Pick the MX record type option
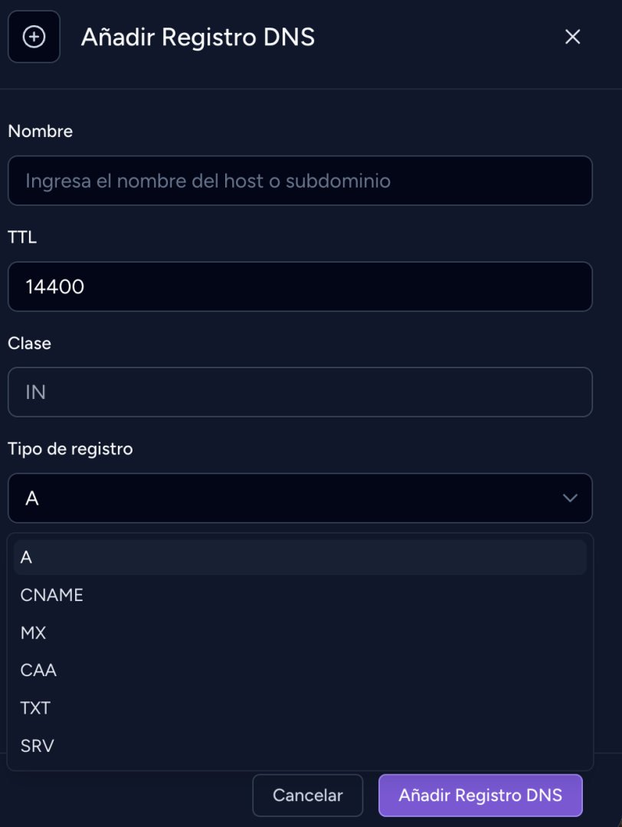This screenshot has height=827, width=622. 34,633
